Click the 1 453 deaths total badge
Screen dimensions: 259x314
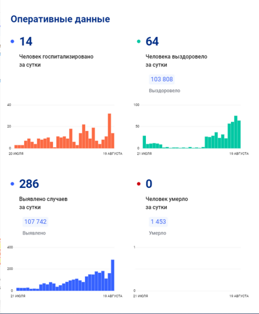[x=158, y=222]
